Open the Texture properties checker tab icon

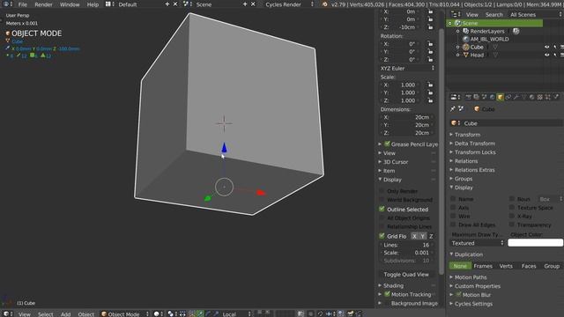(x=539, y=97)
